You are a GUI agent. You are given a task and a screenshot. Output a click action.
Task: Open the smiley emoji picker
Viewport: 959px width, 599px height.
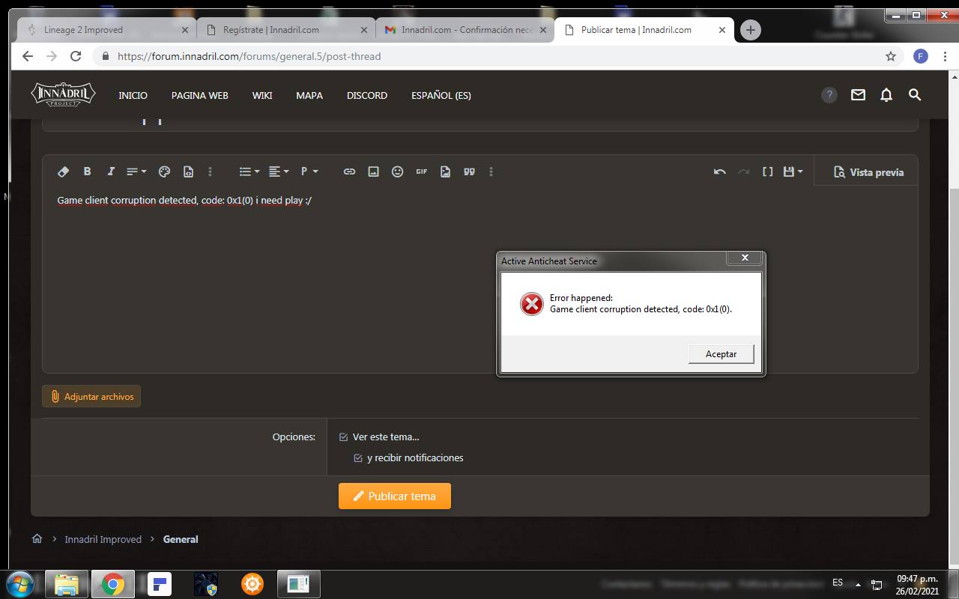tap(398, 171)
